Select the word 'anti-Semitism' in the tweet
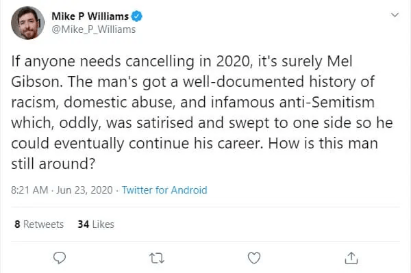This screenshot has width=411, height=273. [327, 102]
